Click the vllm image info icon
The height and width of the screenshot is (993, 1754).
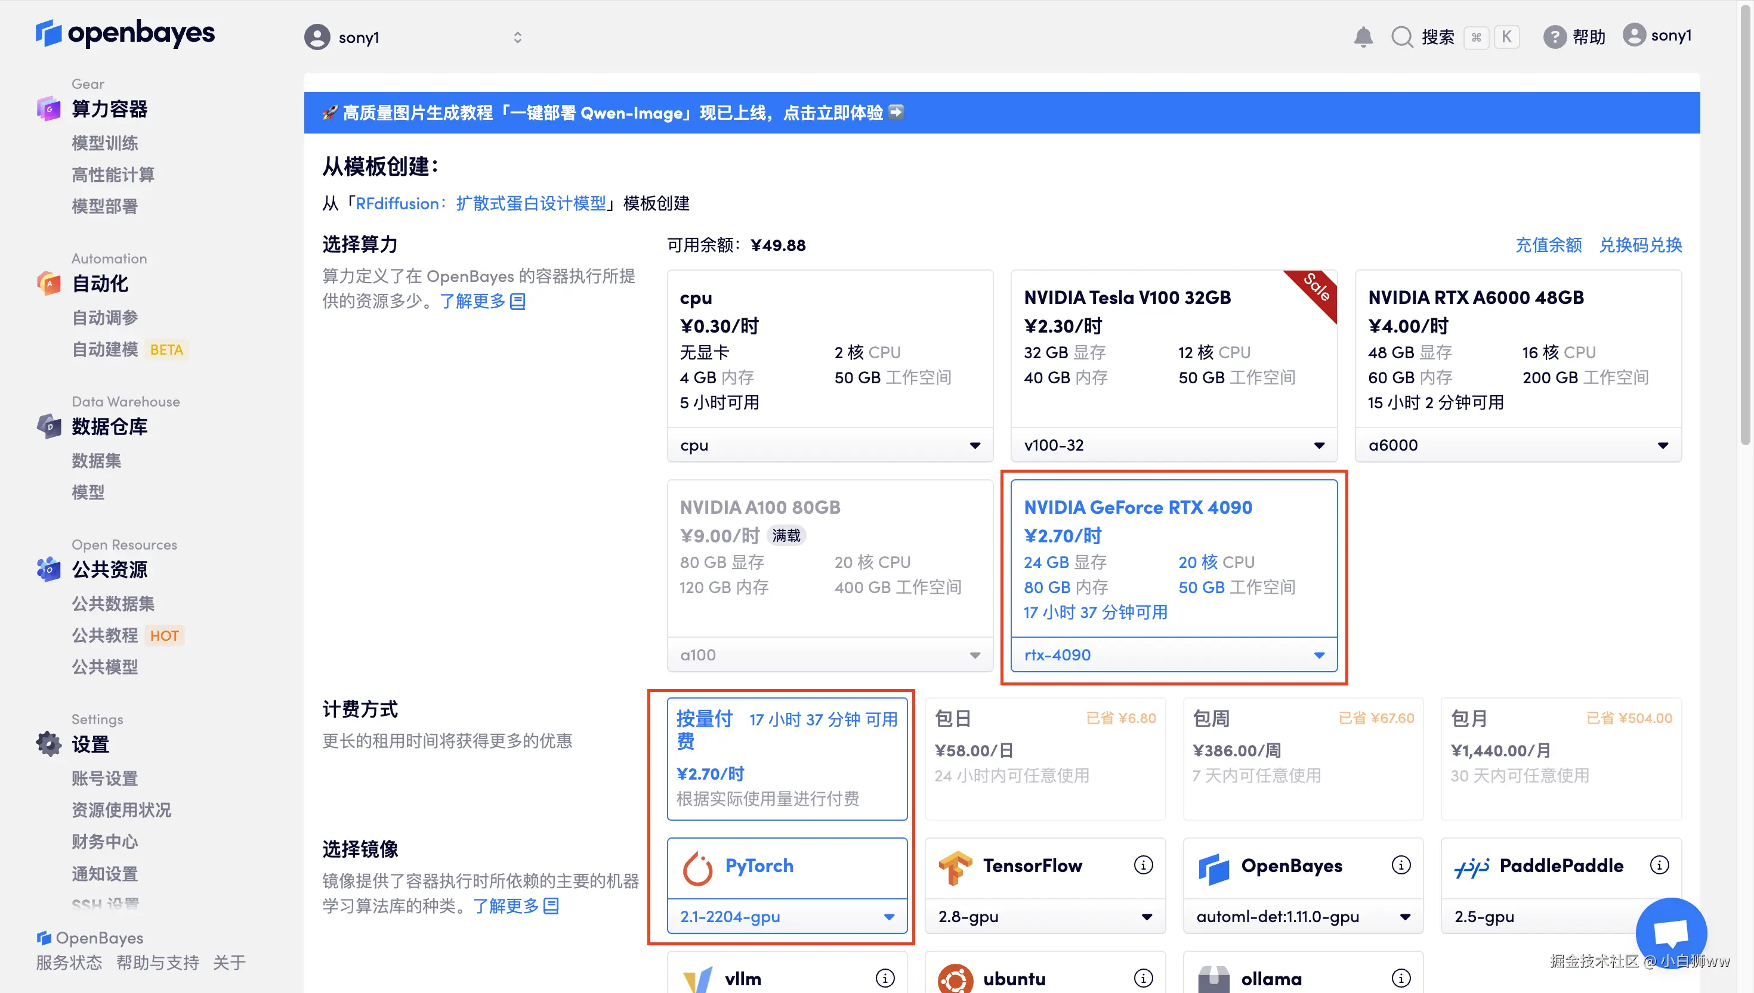coord(885,978)
